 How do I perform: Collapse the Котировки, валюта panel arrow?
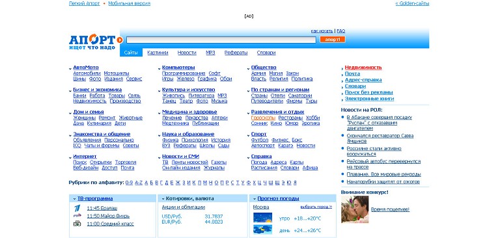[x=163, y=199]
